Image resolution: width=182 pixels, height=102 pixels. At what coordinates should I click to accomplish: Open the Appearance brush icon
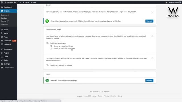click(x=2, y=49)
